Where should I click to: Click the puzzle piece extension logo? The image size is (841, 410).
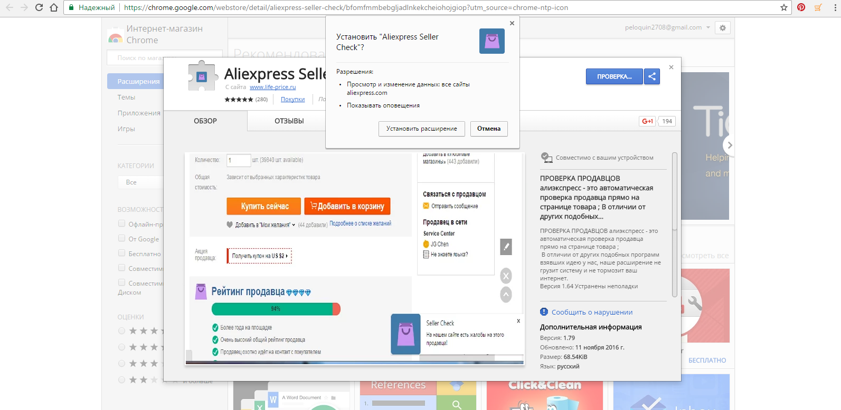coord(202,76)
